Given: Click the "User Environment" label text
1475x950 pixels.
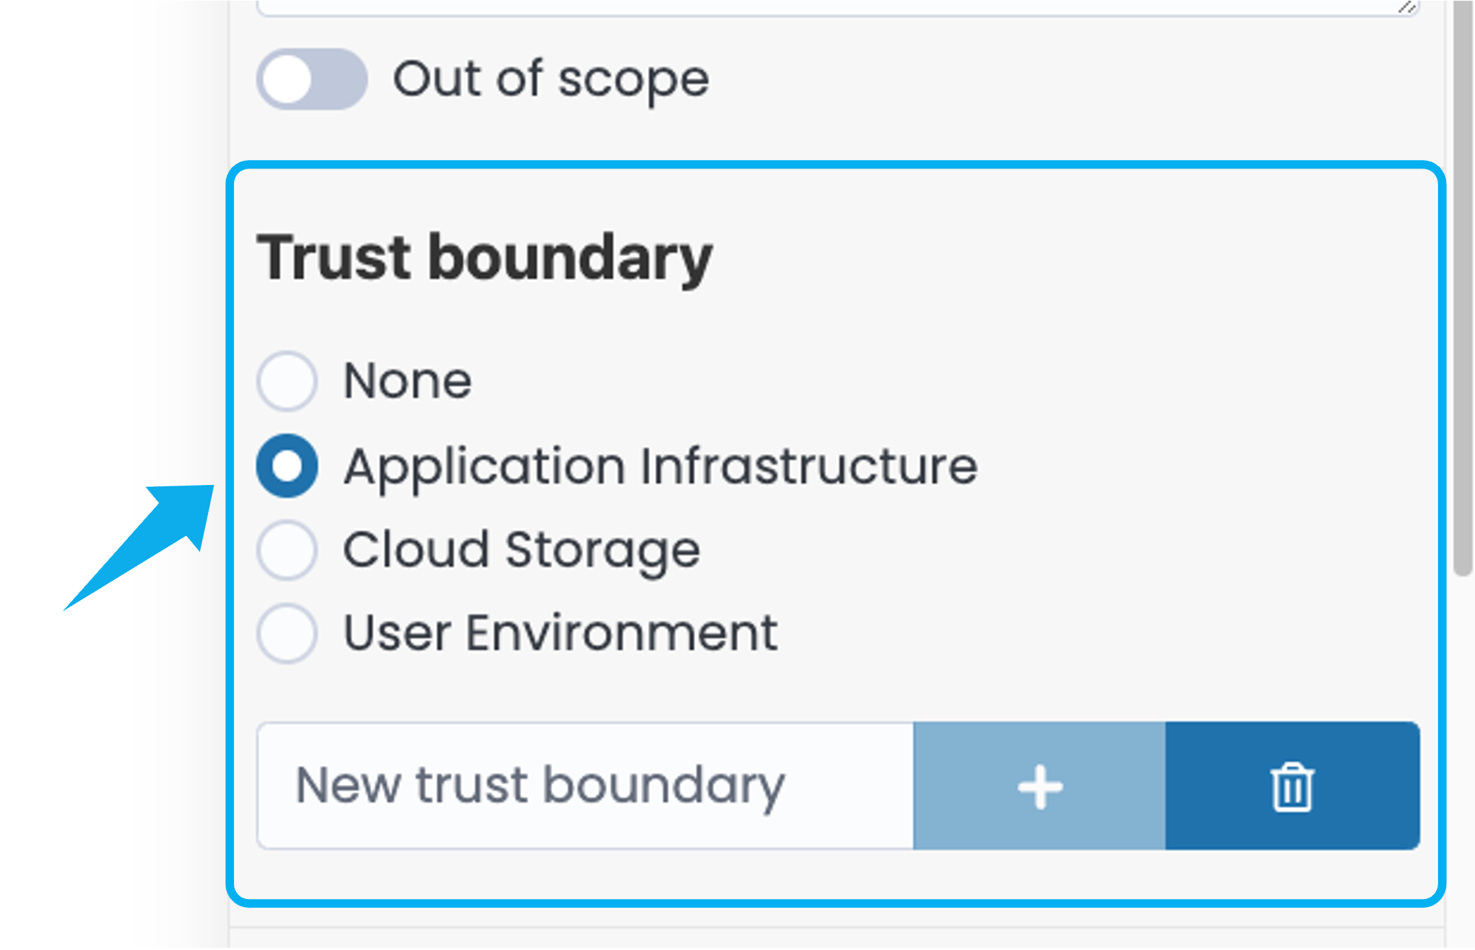Looking at the screenshot, I should click(x=560, y=633).
